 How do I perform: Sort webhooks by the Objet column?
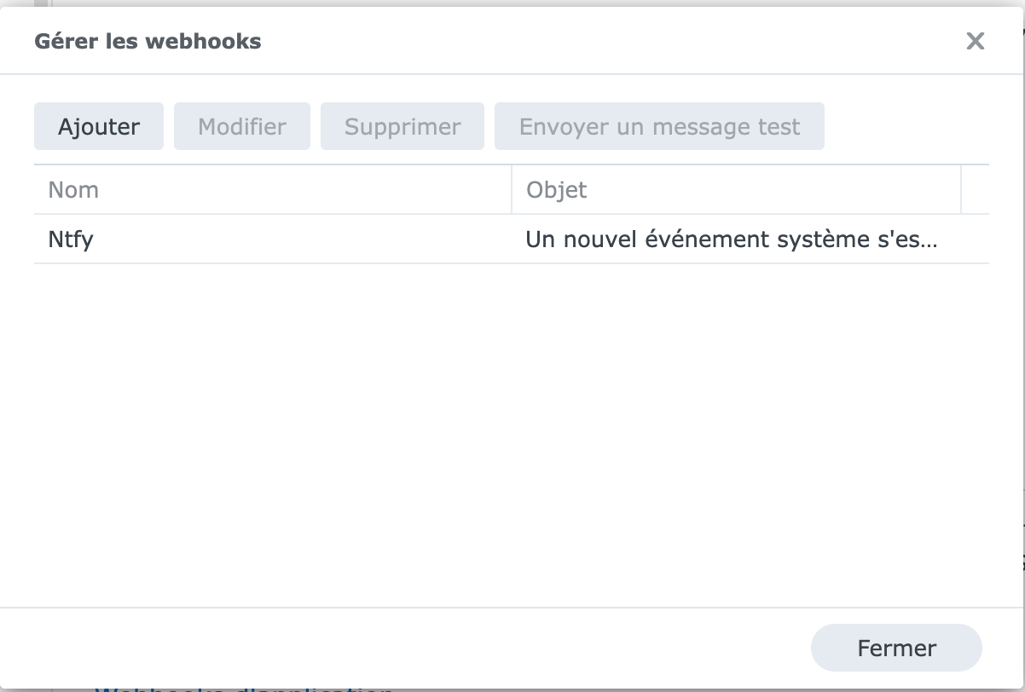point(736,189)
